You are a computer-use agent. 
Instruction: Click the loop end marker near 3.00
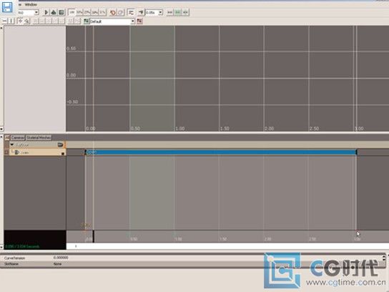point(357,231)
